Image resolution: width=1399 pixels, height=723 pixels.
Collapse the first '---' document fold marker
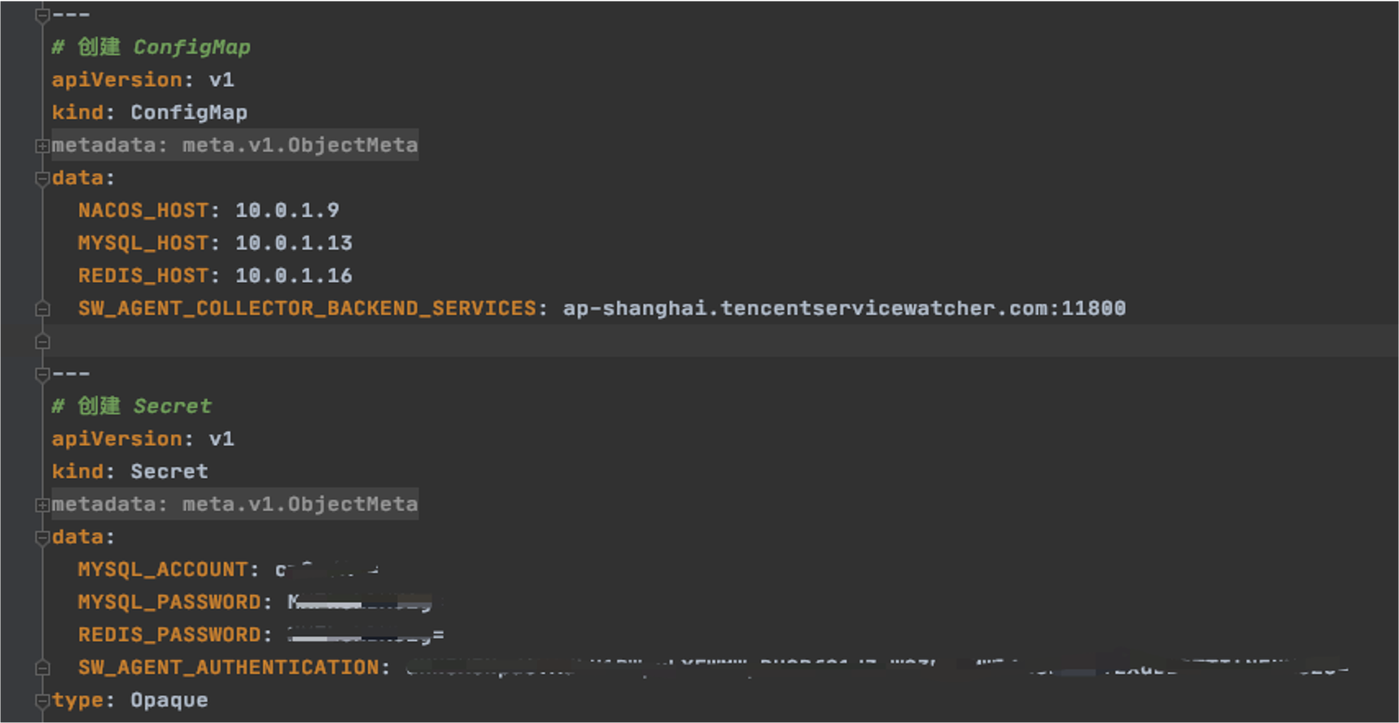[x=42, y=15]
